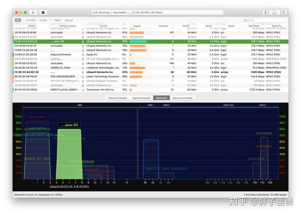Sort table by Width column header
The image size is (301, 214).
pyautogui.click(x=186, y=26)
